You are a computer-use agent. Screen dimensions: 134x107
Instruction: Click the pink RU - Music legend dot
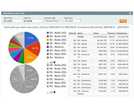(48, 54)
